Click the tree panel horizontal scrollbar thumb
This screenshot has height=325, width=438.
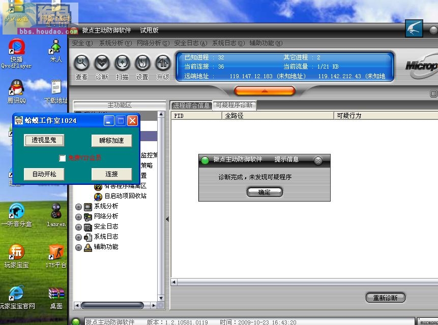click(112, 306)
